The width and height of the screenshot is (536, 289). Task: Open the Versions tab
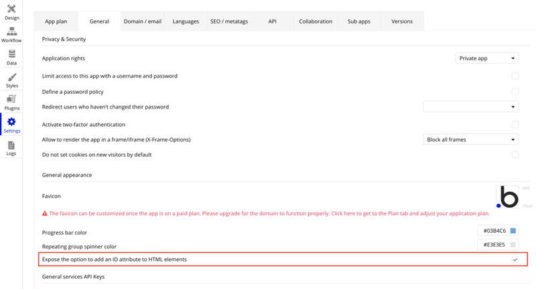pyautogui.click(x=402, y=21)
